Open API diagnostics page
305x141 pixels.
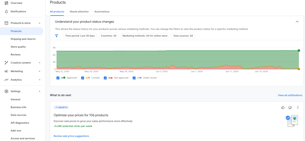click(20, 123)
